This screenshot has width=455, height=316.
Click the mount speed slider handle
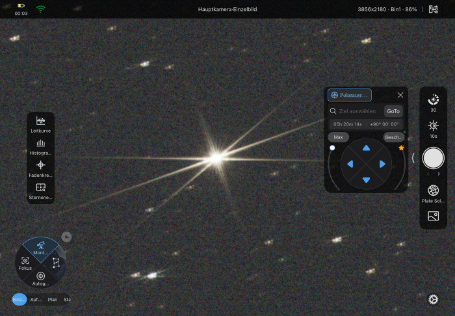coord(332,148)
